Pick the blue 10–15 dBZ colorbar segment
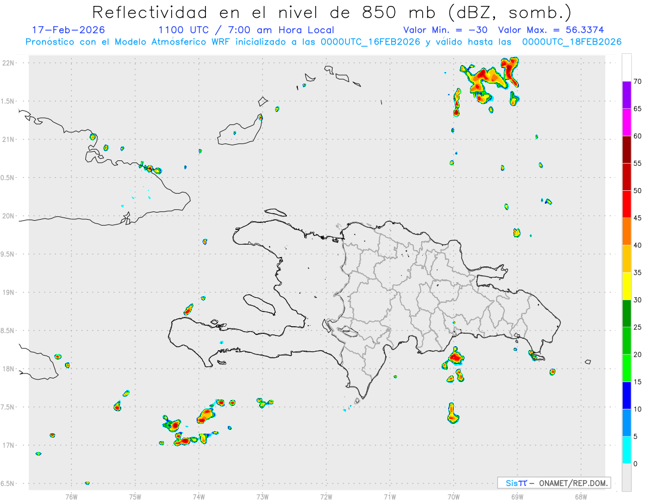The height and width of the screenshot is (504, 652). click(x=626, y=395)
